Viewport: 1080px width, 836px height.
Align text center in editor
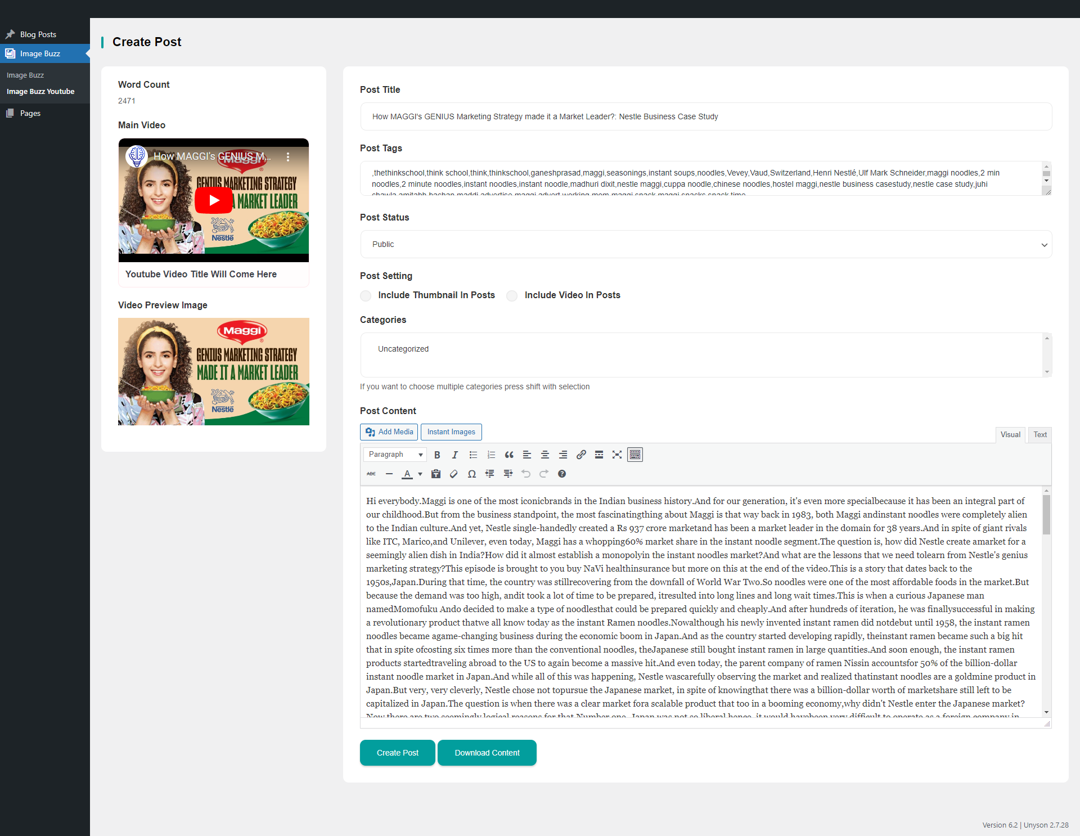pos(545,455)
